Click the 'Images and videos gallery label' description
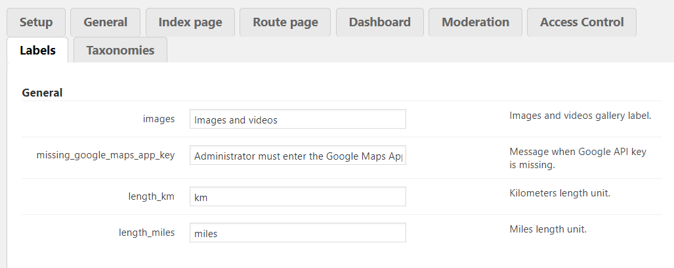The image size is (674, 268). coord(580,116)
